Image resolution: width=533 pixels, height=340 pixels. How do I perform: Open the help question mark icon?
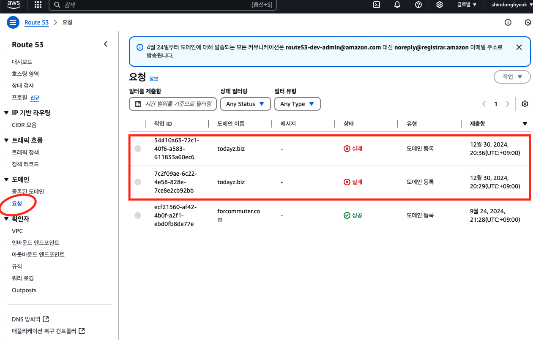[418, 5]
